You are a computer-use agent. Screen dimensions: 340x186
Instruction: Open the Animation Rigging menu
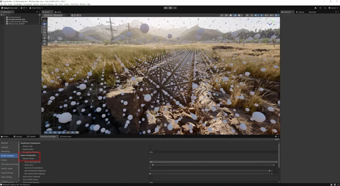click(46, 4)
